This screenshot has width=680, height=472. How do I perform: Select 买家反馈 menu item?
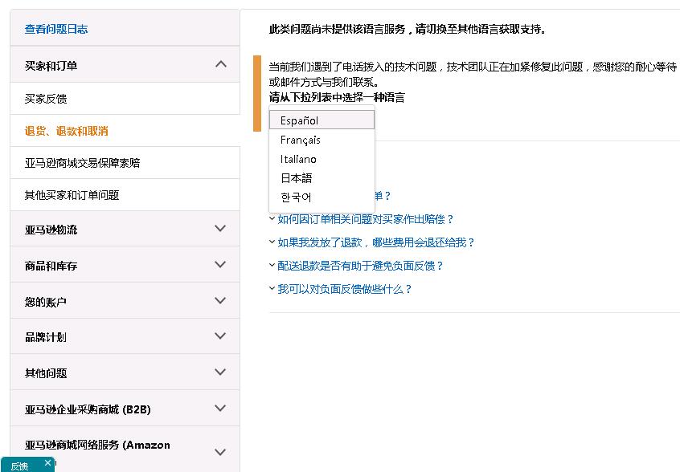coord(46,99)
